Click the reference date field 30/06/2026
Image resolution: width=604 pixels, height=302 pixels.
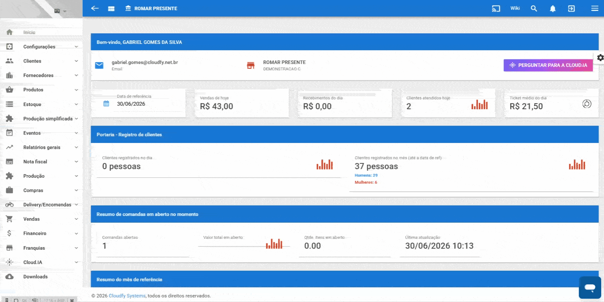(x=131, y=104)
